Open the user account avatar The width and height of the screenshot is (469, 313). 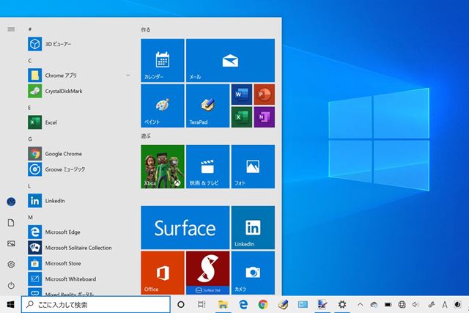(x=11, y=202)
